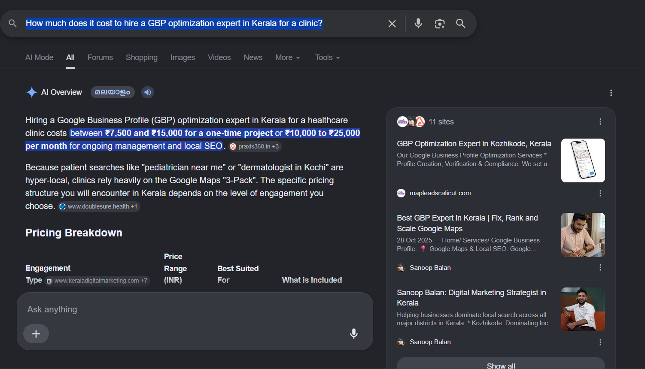Switch AI Overview language to Malayalam
The image size is (645, 369).
pos(113,92)
